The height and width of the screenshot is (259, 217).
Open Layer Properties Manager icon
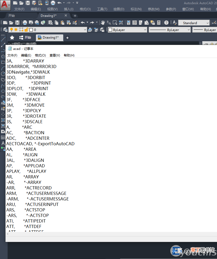[x=5, y=30]
